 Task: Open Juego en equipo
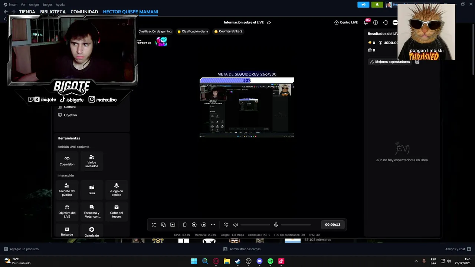point(117,190)
